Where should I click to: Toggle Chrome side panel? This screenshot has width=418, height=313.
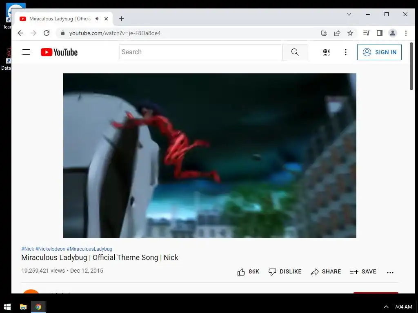pos(380,33)
